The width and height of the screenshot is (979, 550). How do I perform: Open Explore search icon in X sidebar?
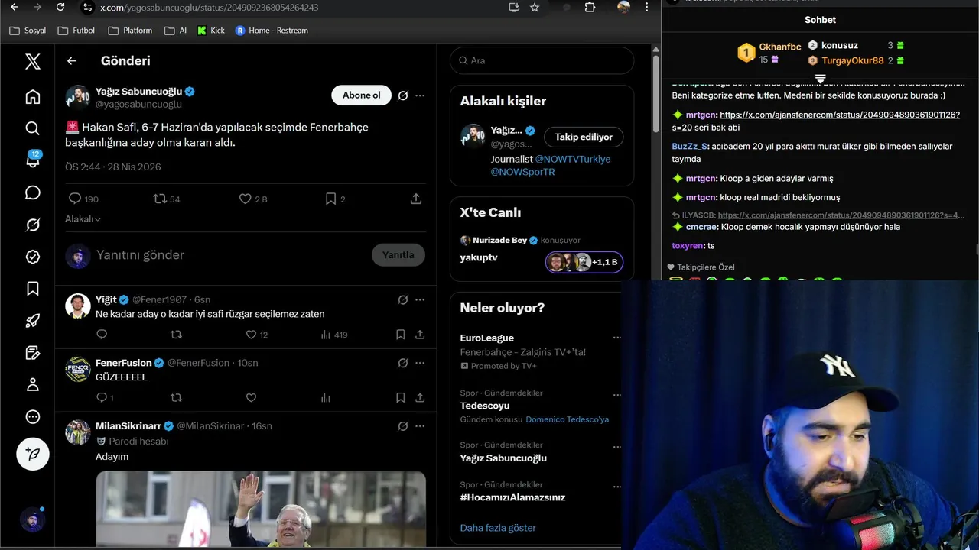pos(32,128)
